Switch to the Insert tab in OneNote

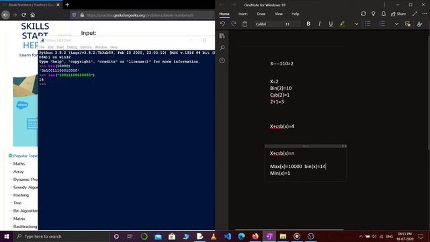pos(243,13)
